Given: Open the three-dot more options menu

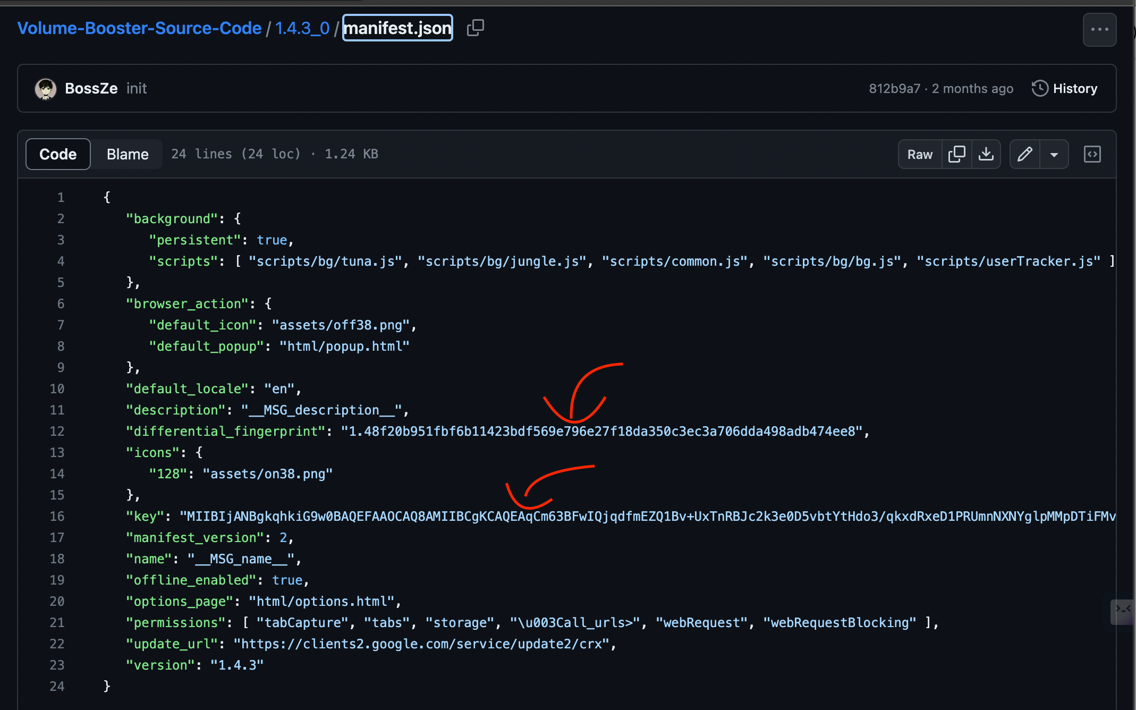Looking at the screenshot, I should click(1099, 30).
